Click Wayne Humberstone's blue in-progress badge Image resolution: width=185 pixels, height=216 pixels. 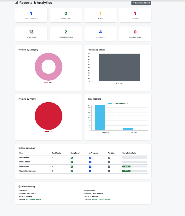click(x=90, y=171)
